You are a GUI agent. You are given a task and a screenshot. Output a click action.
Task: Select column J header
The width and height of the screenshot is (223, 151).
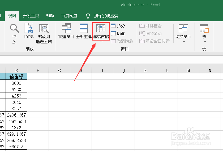(x=124, y=70)
